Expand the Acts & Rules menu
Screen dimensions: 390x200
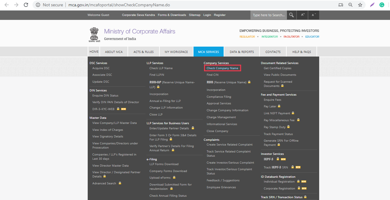click(x=143, y=52)
